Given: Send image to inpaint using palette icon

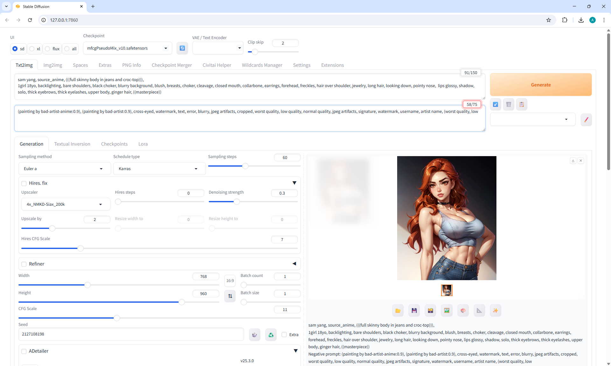Looking at the screenshot, I should [463, 311].
